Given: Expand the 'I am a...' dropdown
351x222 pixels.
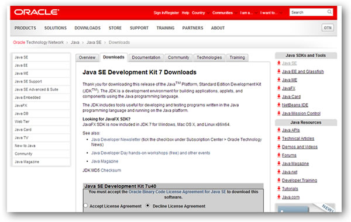Looking at the screenshot, I should click(249, 13).
